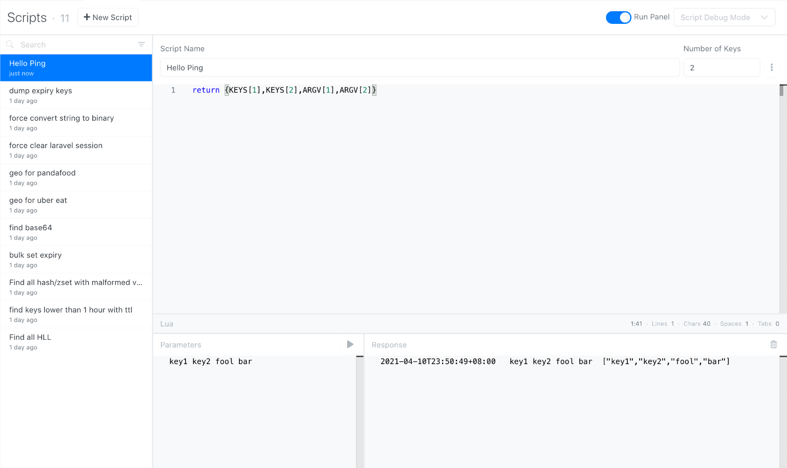Screen dimensions: 787x468
Task: Click the script list filter icon
Action: click(x=141, y=44)
